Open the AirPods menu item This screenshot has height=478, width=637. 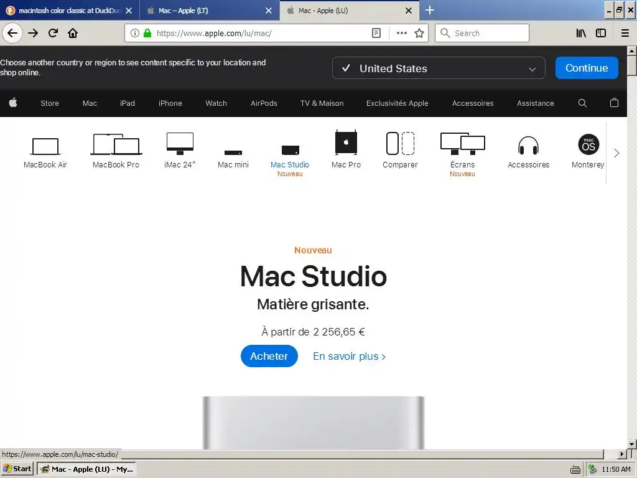click(x=264, y=103)
